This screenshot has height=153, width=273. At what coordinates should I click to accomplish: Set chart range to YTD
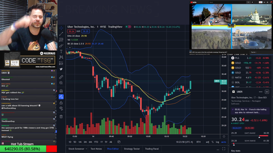coord(96,142)
